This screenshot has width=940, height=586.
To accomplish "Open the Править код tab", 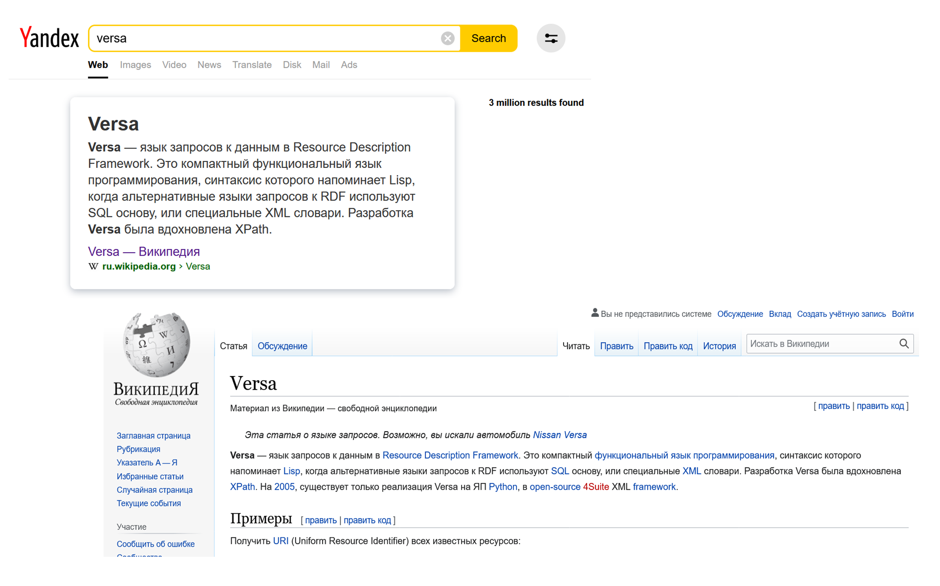I will pos(668,346).
